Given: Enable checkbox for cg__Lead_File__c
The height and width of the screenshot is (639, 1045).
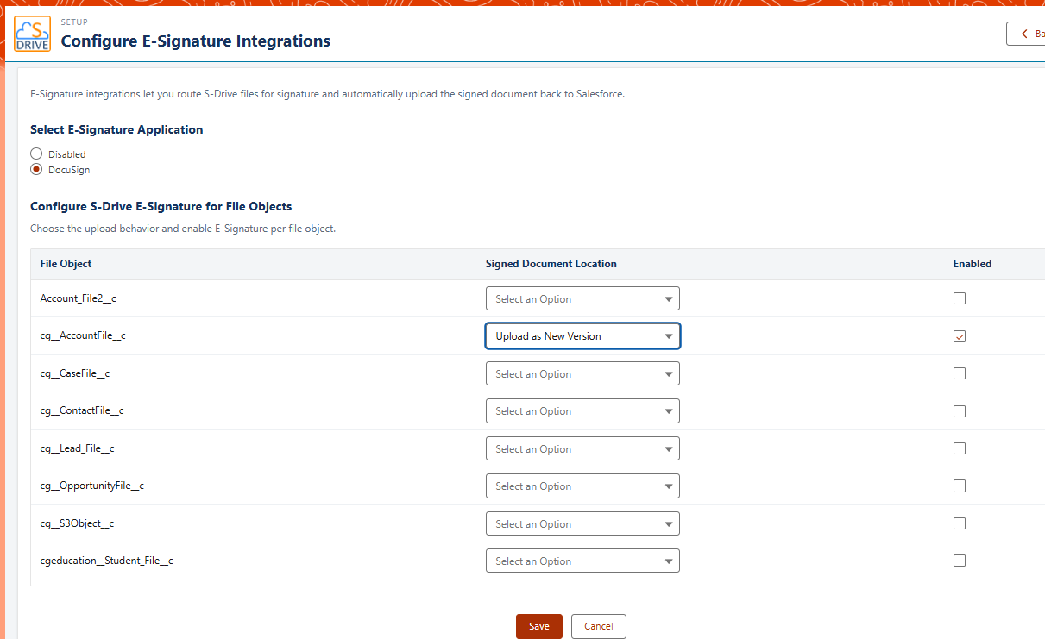Looking at the screenshot, I should (960, 448).
